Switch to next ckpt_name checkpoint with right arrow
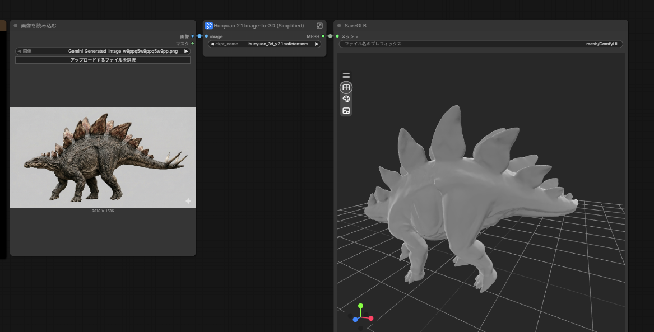This screenshot has width=654, height=332. pyautogui.click(x=317, y=44)
